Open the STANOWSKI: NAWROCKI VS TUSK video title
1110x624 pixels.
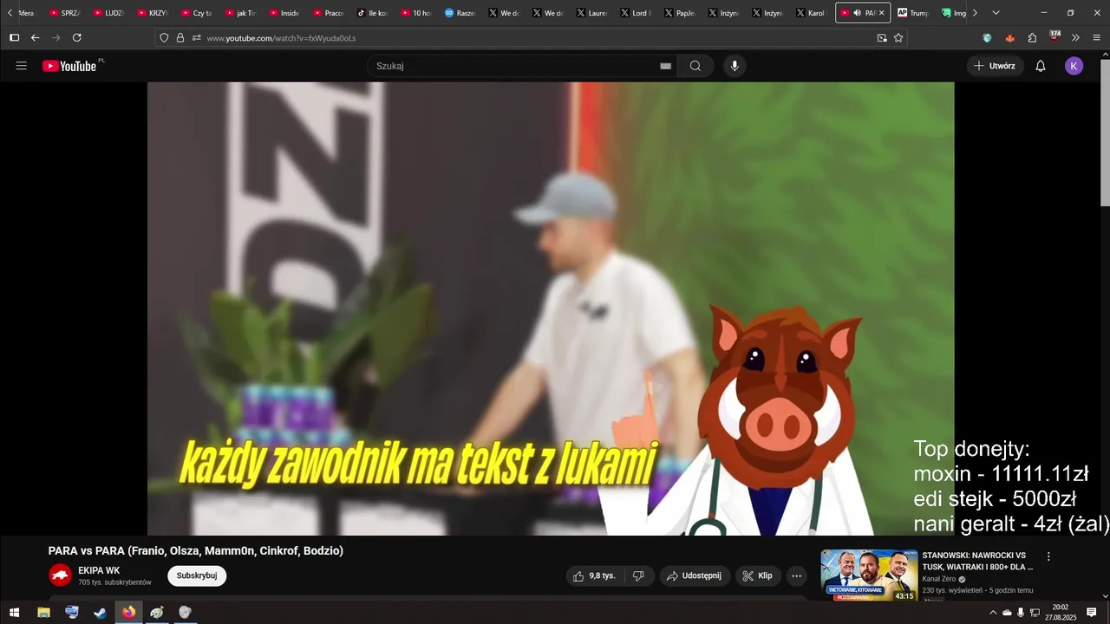[x=977, y=561]
